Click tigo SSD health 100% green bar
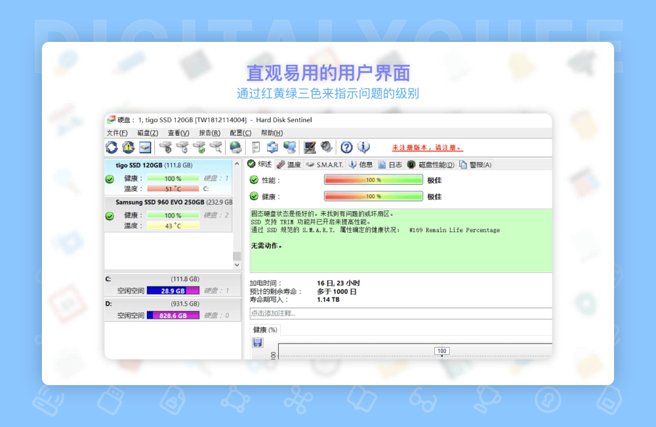The image size is (656, 427). coord(173,178)
